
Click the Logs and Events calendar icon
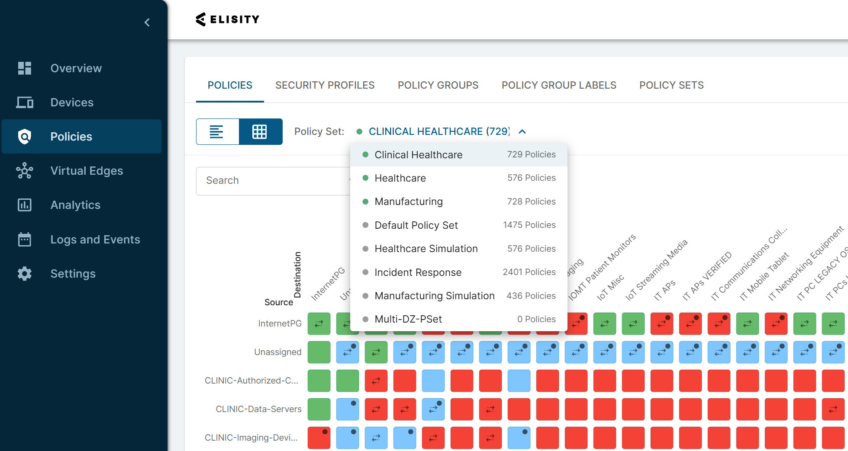pos(25,239)
